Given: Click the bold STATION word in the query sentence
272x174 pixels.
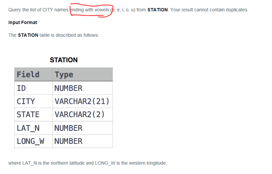Looking at the screenshot, I should (x=157, y=10).
